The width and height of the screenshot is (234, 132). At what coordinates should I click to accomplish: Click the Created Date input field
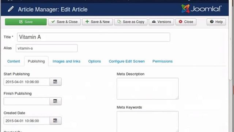tap(27, 121)
